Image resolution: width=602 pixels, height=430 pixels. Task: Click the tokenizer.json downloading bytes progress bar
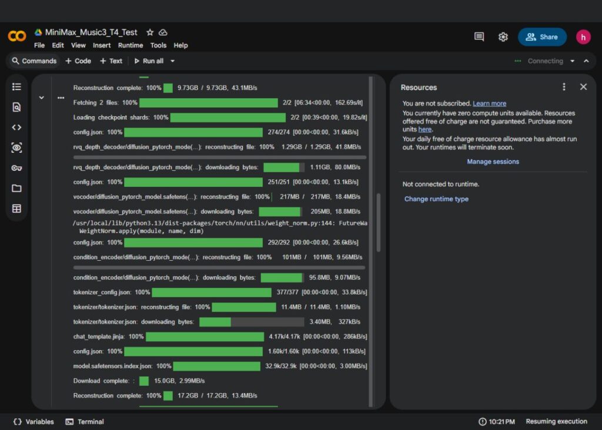252,322
